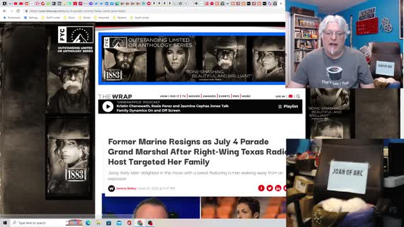Open the last folder on the bookmarks bar
Screen dimensions: 404x227
(140, 18)
